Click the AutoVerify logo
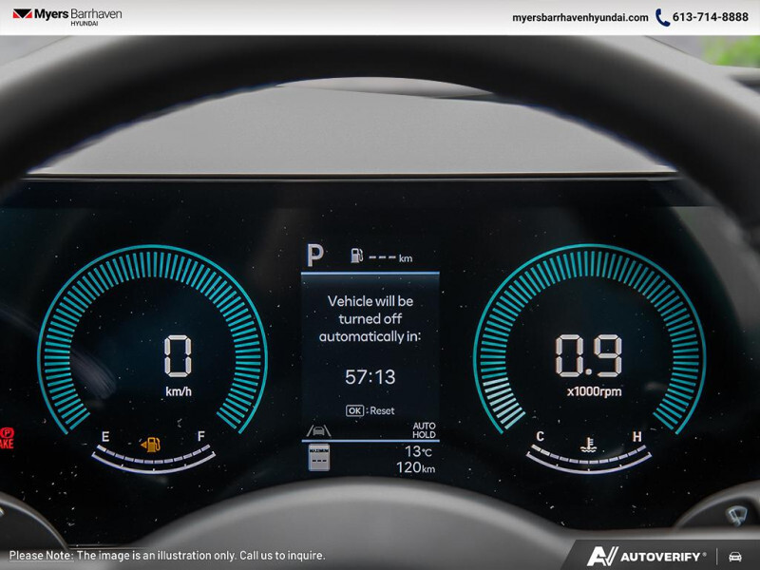The width and height of the screenshot is (760, 570). click(646, 556)
